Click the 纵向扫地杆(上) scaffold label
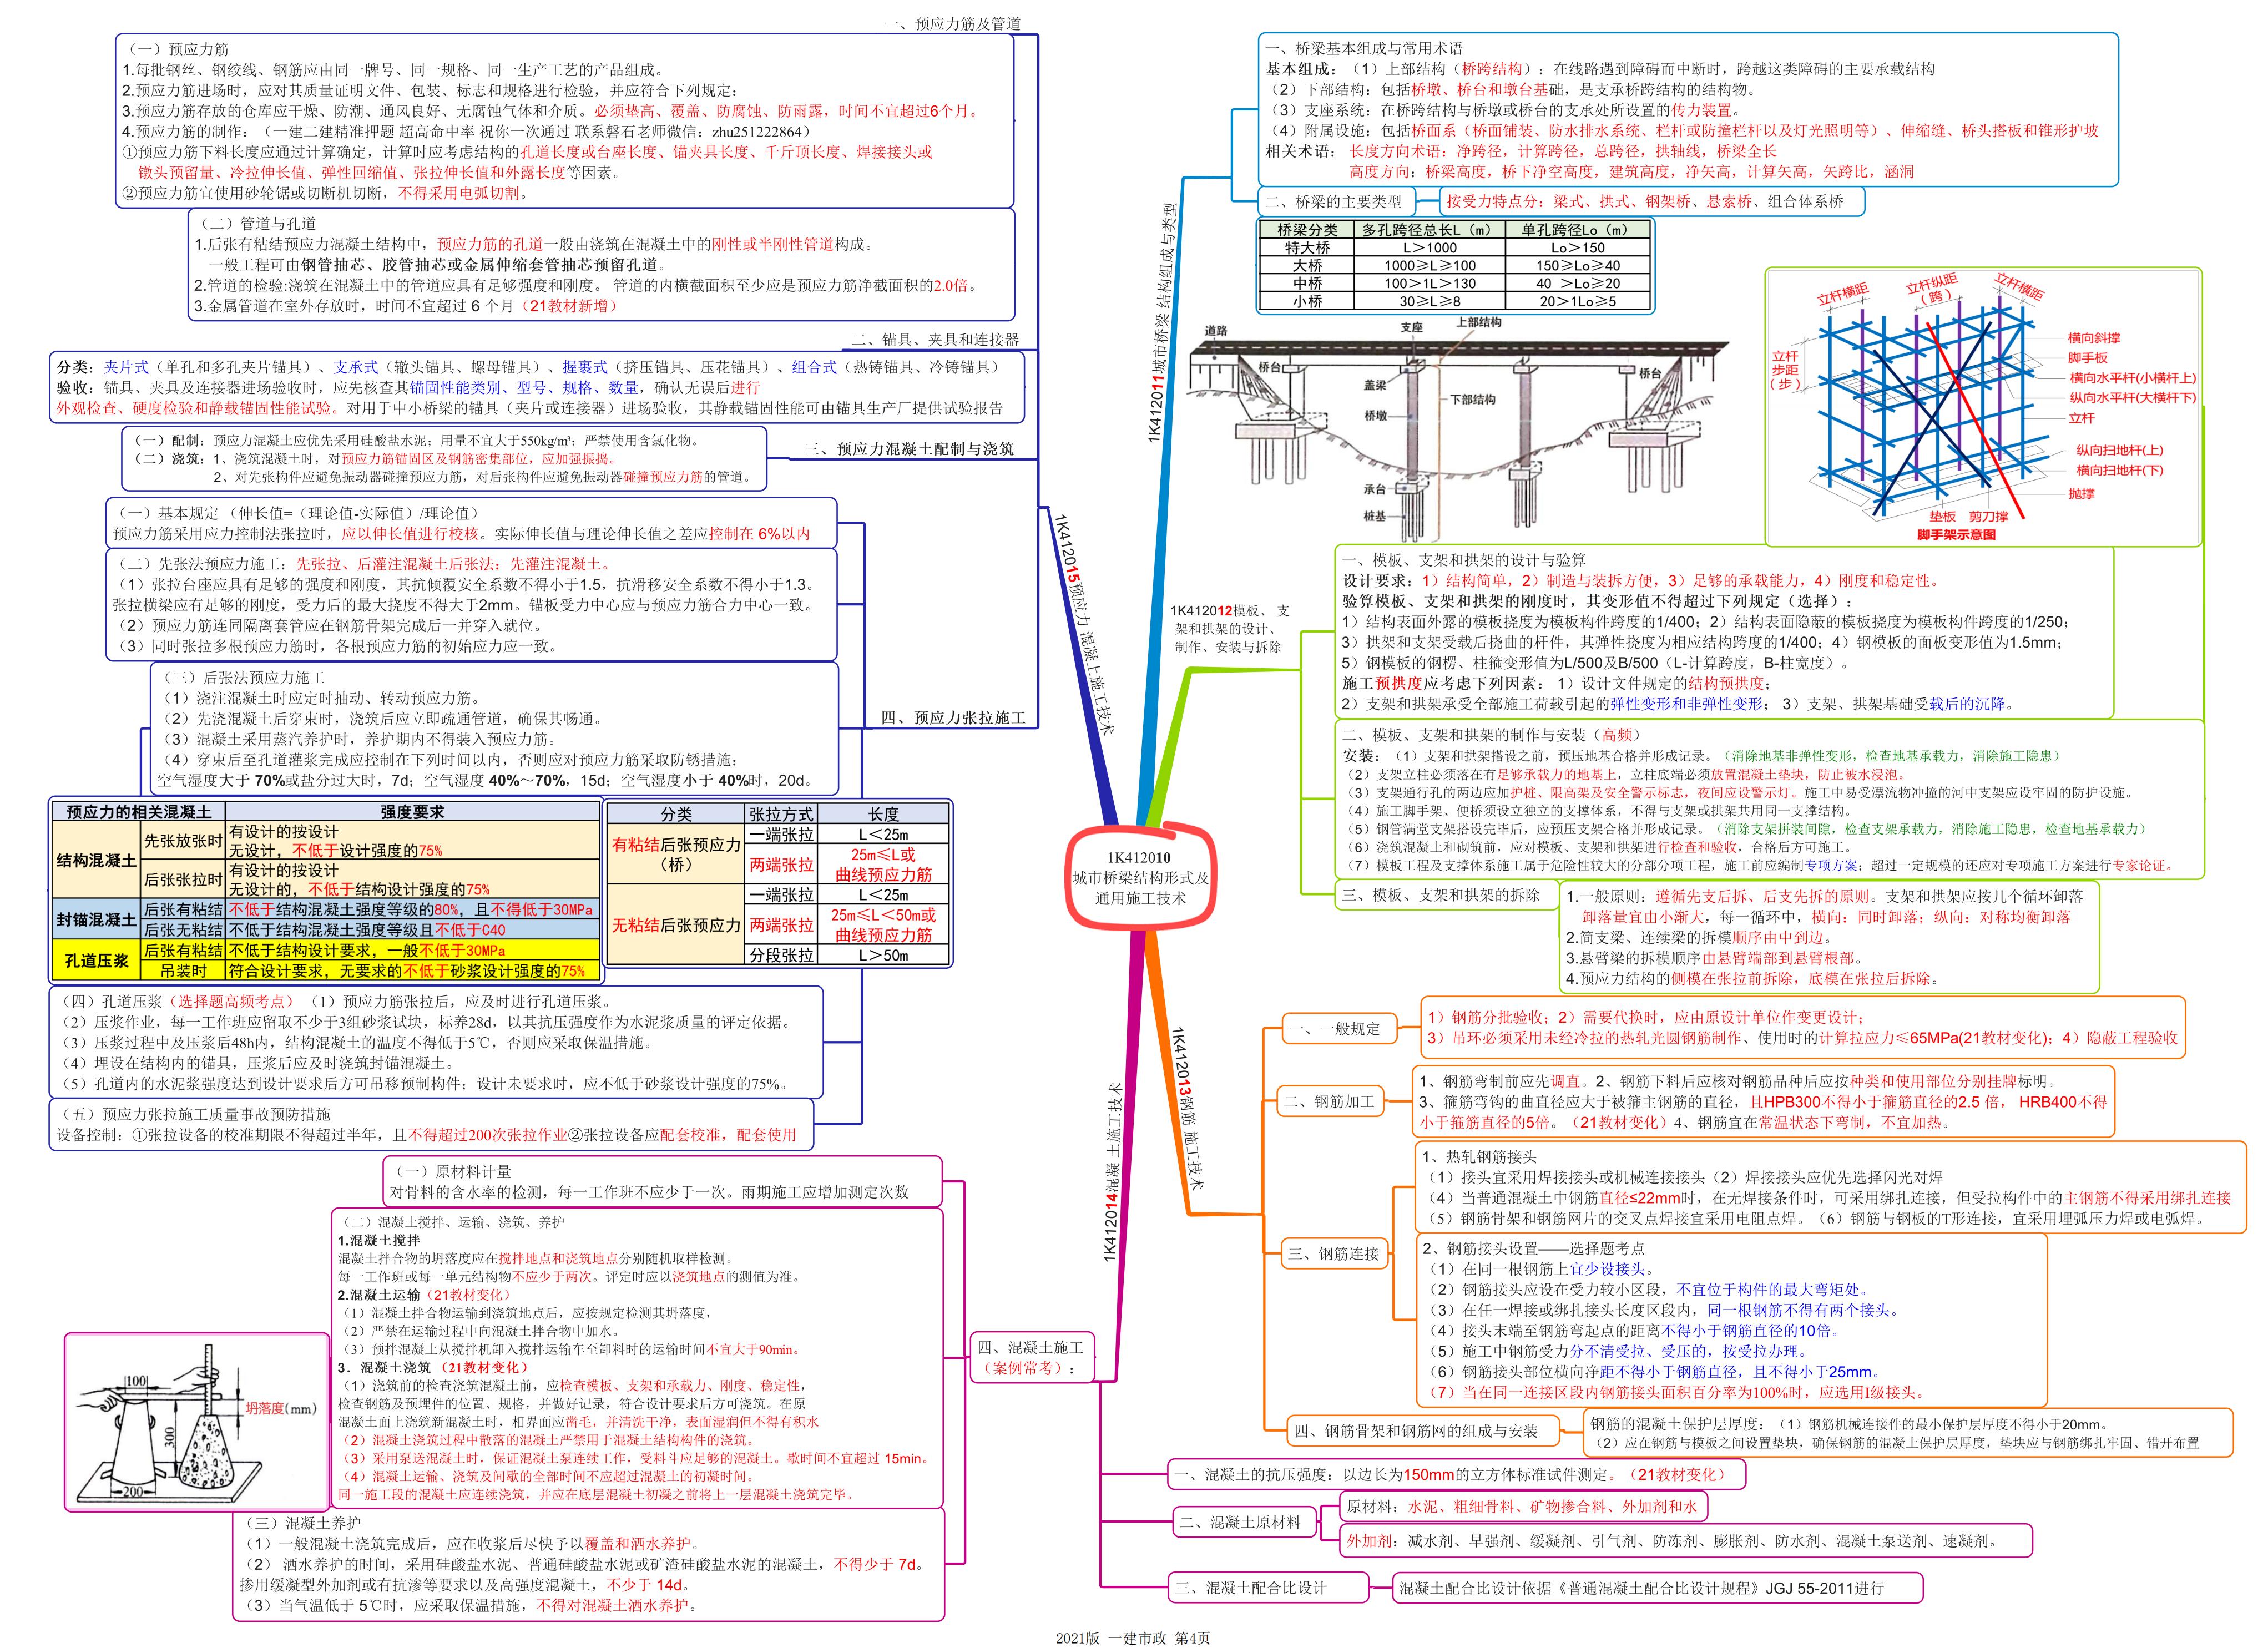Screen dimensions: 2268x1648 (x=2119, y=451)
